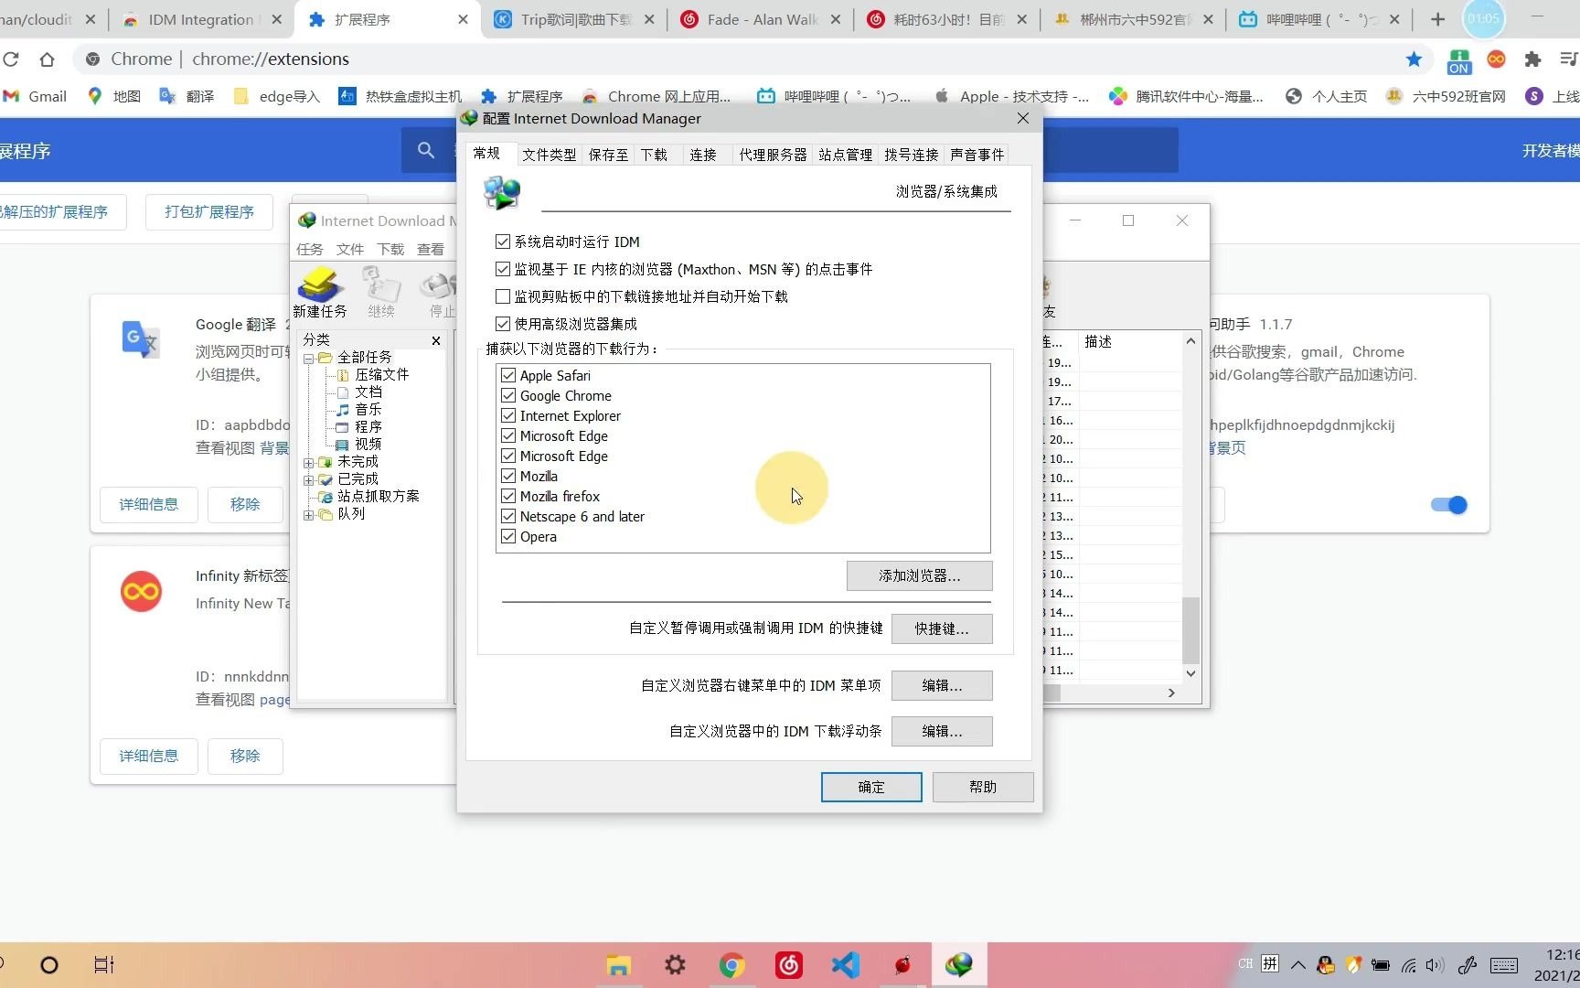Click the extensions search magnifier icon

tap(426, 150)
